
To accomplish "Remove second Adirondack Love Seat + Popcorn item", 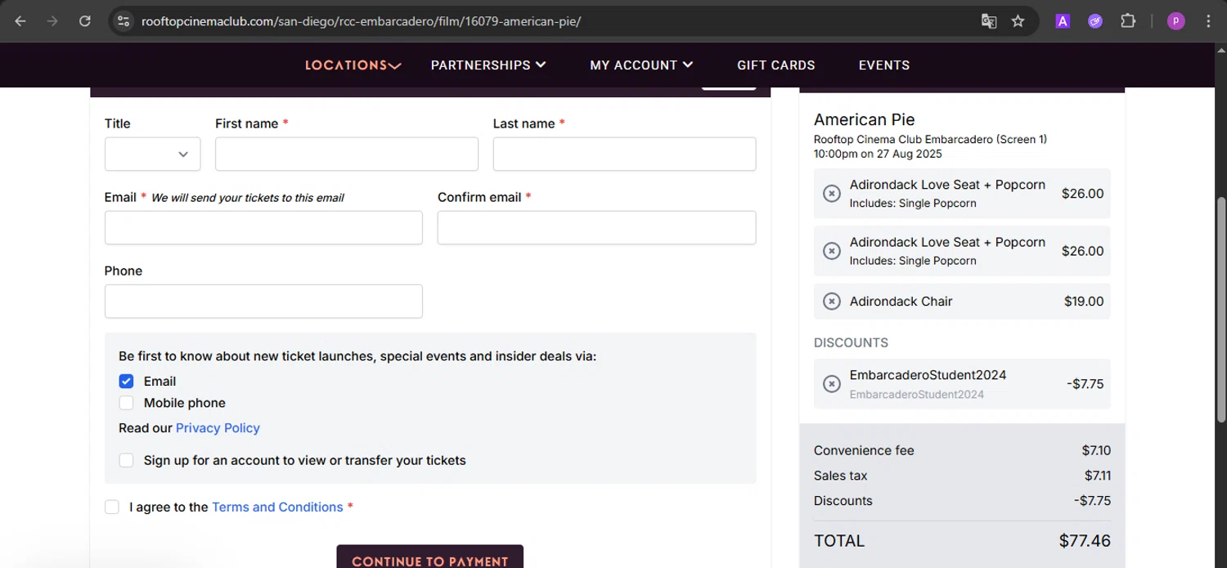I will point(831,251).
